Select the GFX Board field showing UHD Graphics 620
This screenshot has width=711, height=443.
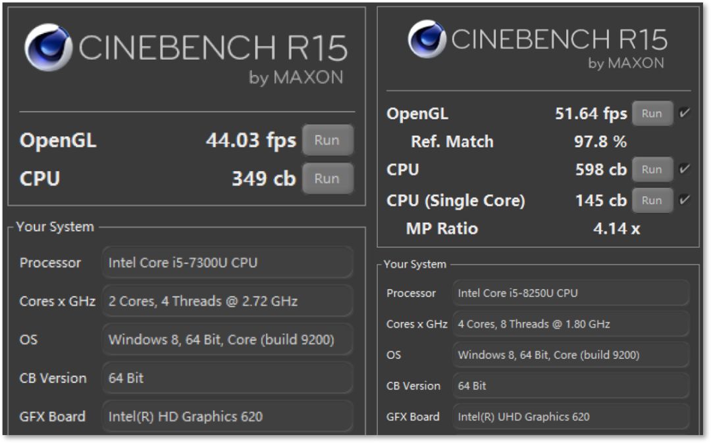[571, 417]
